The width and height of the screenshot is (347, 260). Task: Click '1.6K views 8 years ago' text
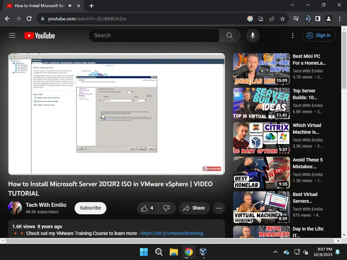pyautogui.click(x=37, y=226)
